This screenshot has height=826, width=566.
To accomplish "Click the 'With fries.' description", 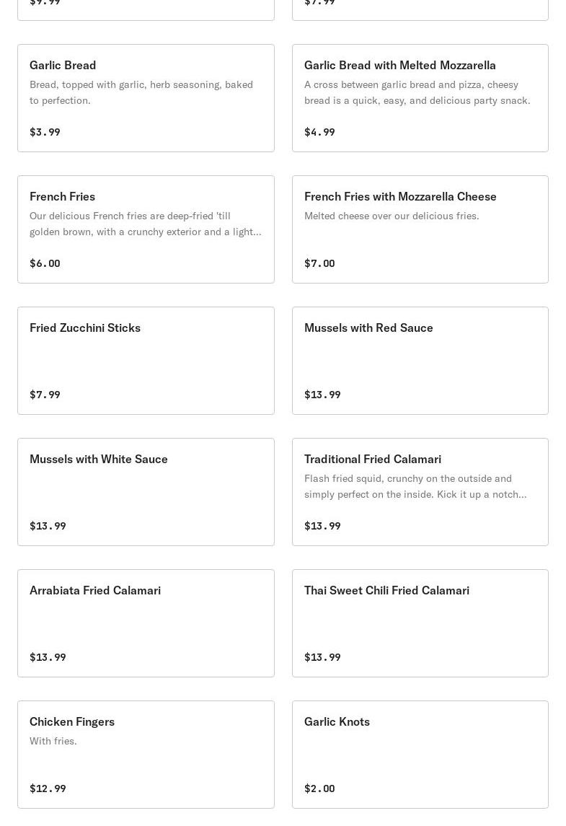I will 53,741.
